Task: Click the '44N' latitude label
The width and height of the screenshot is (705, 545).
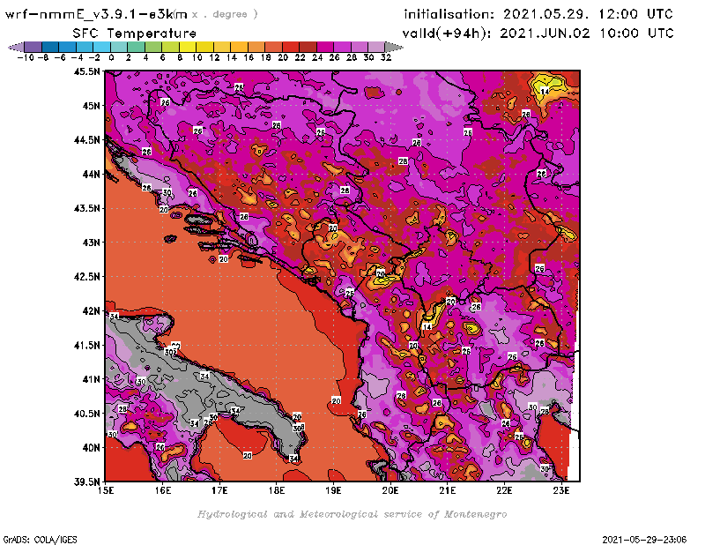Action: tap(91, 174)
